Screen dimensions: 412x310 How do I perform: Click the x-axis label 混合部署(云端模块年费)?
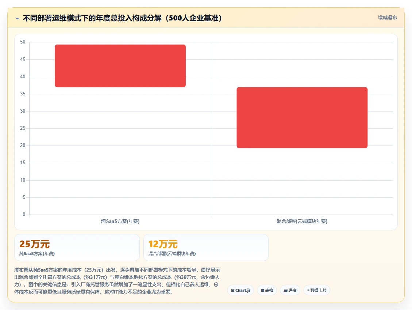(x=302, y=221)
